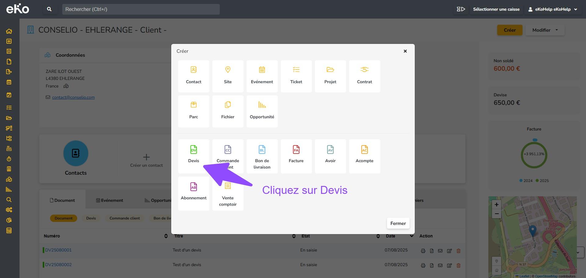The height and width of the screenshot is (278, 586).
Task: Sort the table by Numéro column
Action: click(166, 236)
